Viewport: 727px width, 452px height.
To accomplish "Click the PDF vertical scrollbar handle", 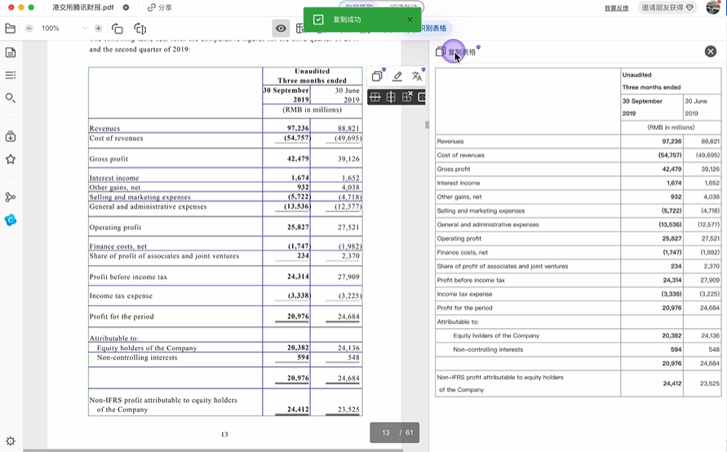I will pyautogui.click(x=427, y=125).
